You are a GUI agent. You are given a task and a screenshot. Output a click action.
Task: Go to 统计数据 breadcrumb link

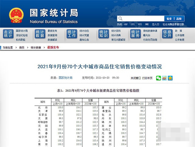[x=35, y=48]
